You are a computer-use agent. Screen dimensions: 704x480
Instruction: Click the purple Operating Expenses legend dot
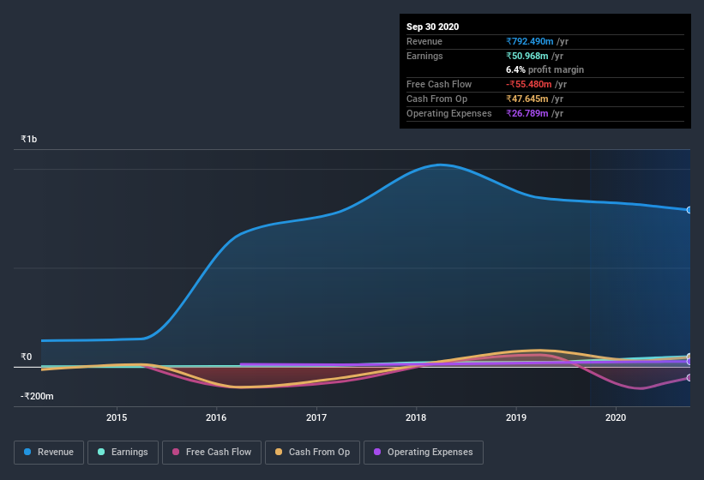378,452
